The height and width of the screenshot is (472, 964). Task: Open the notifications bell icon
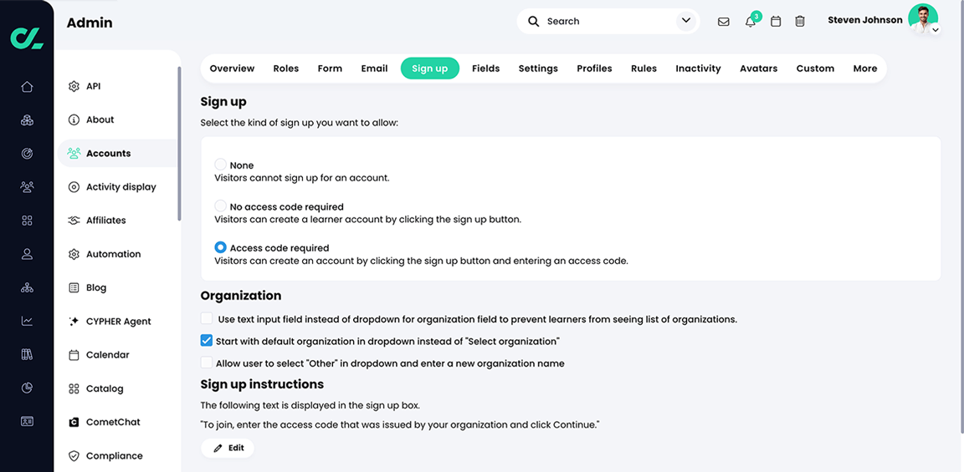pyautogui.click(x=750, y=22)
